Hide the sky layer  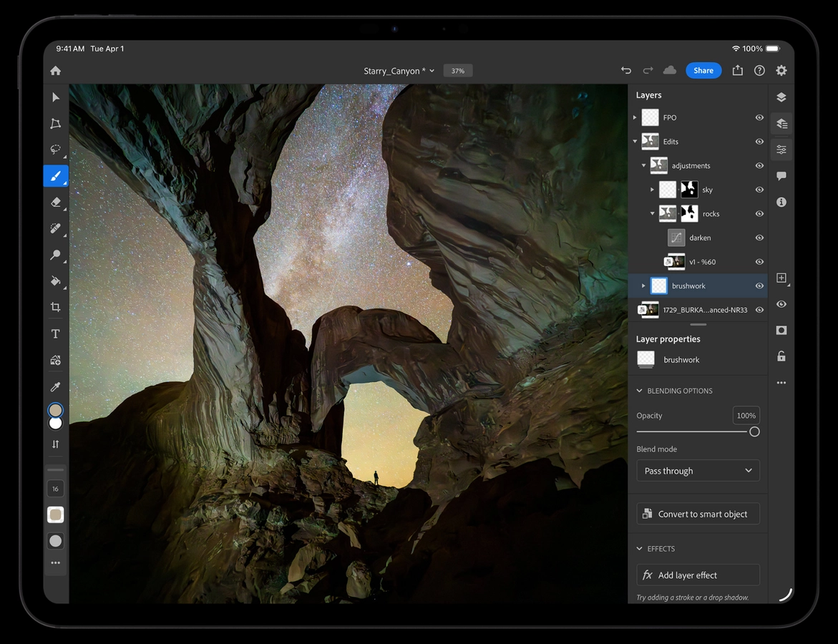click(759, 189)
